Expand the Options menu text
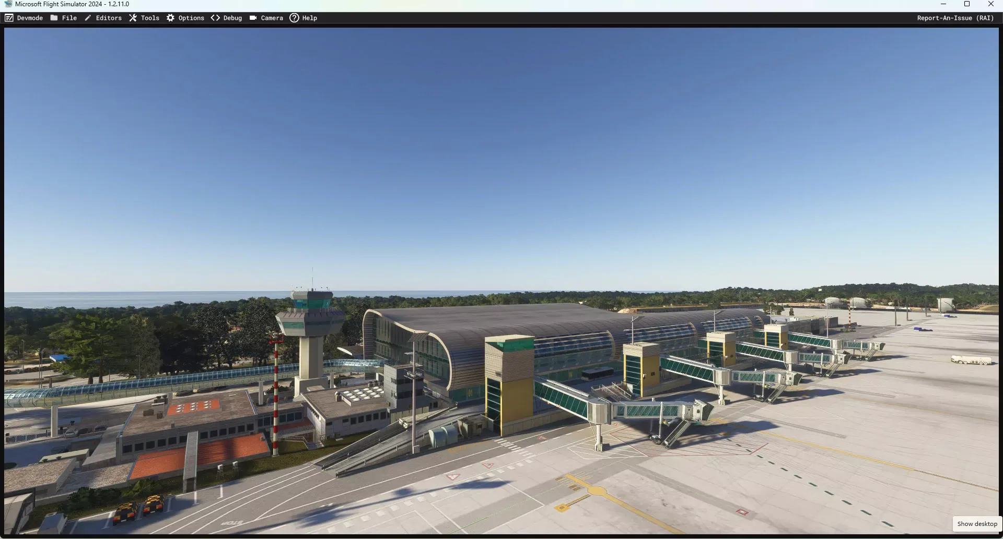This screenshot has height=539, width=1003. pyautogui.click(x=191, y=18)
